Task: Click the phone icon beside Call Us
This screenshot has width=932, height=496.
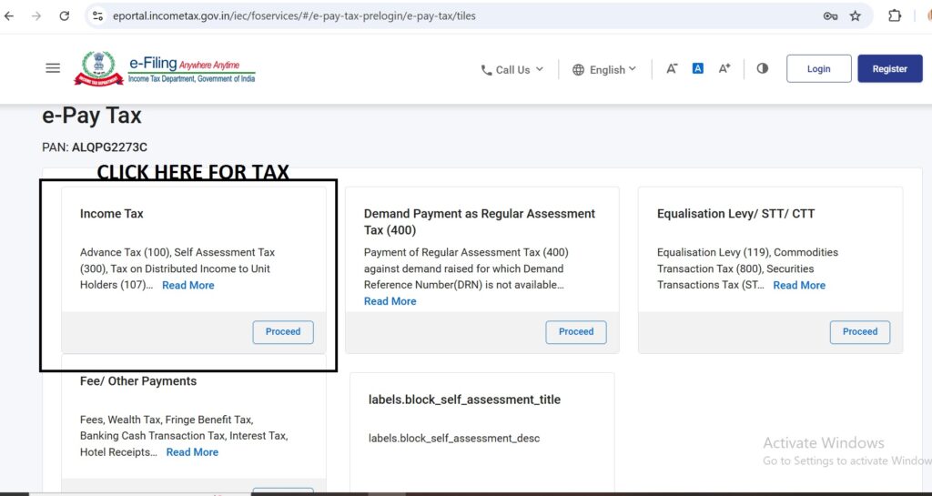Action: (x=486, y=70)
